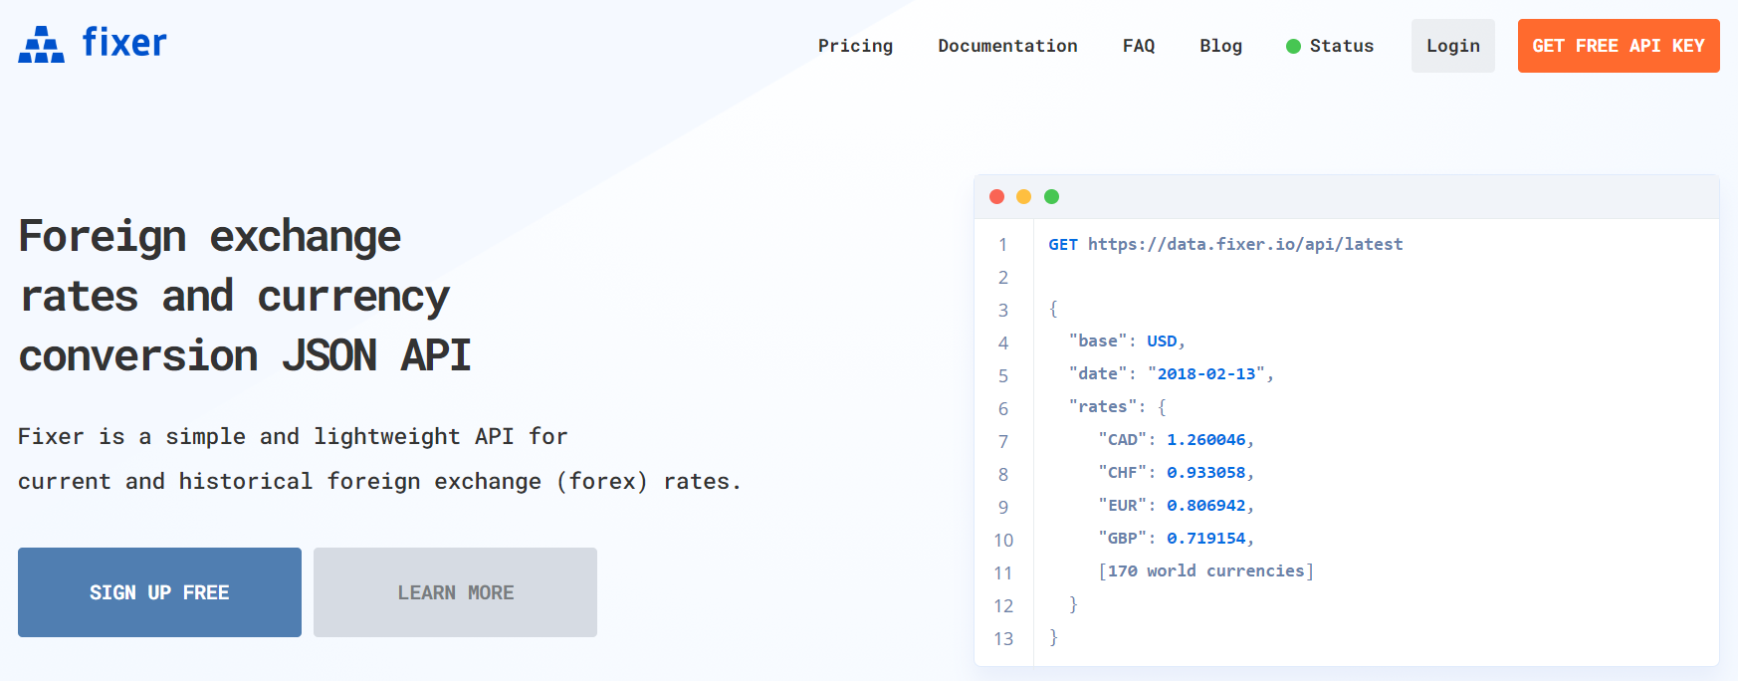
Task: Click GET FREE API KEY button
Action: tap(1619, 46)
